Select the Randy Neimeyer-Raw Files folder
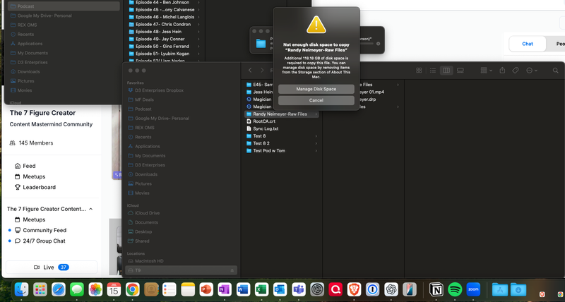 point(280,114)
